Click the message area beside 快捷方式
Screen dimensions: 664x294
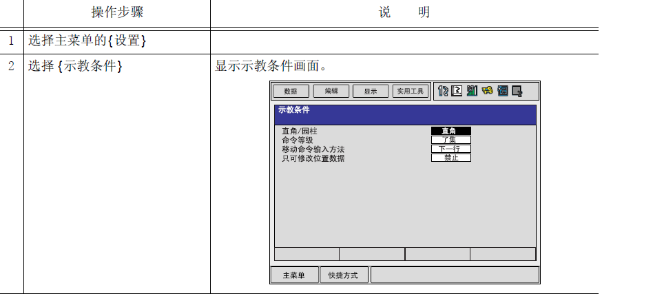click(455, 275)
